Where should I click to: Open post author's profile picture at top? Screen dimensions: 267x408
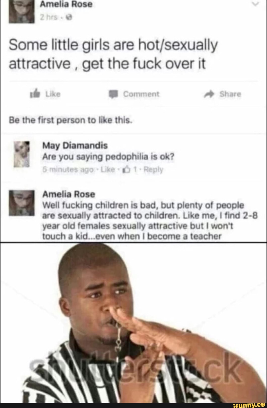21,11
